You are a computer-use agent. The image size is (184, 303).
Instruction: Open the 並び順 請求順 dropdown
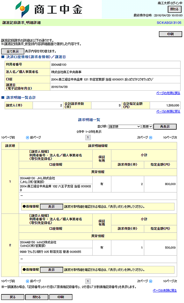click(124, 127)
